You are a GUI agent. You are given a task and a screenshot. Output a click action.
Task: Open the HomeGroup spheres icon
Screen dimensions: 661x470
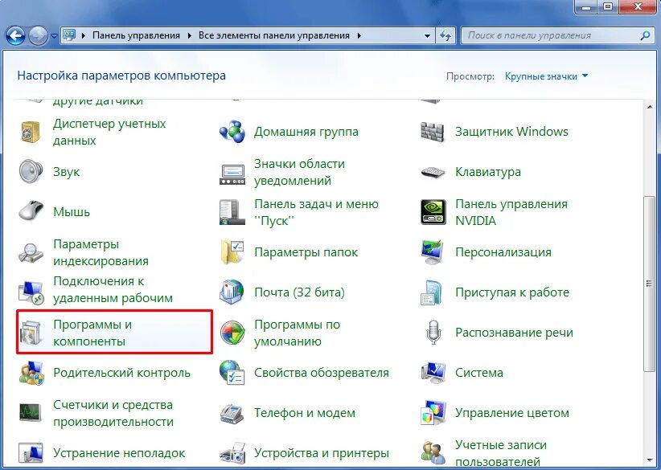(x=232, y=132)
